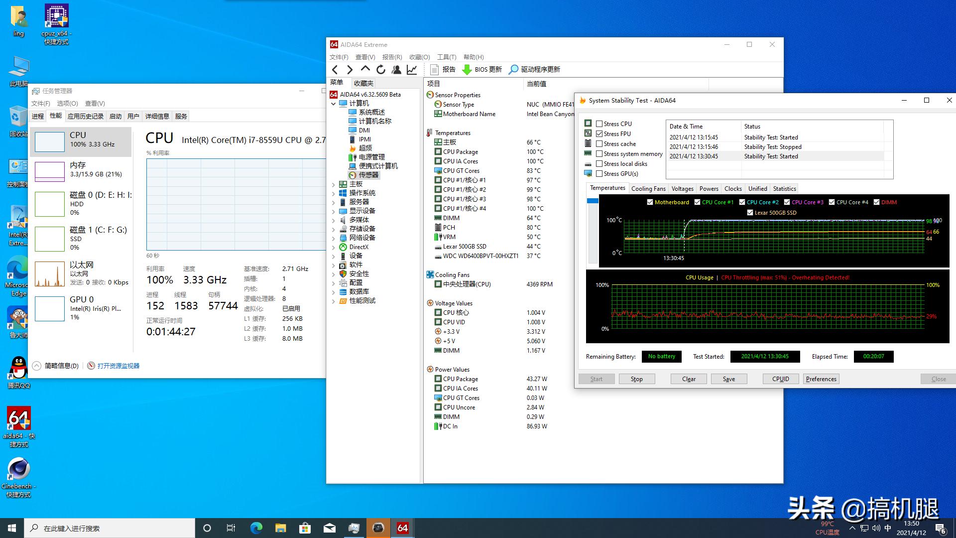Open 资源监视器 via the Task Manager link

(x=118, y=365)
